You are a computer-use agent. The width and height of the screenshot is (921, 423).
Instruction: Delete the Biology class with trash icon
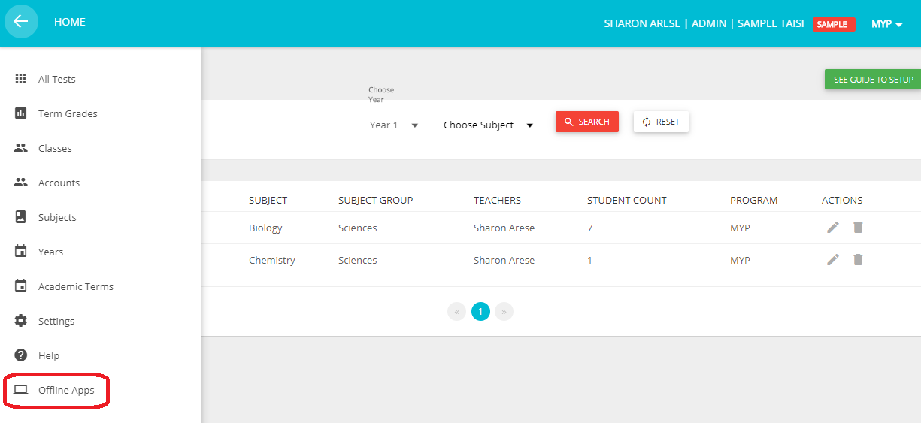(858, 228)
